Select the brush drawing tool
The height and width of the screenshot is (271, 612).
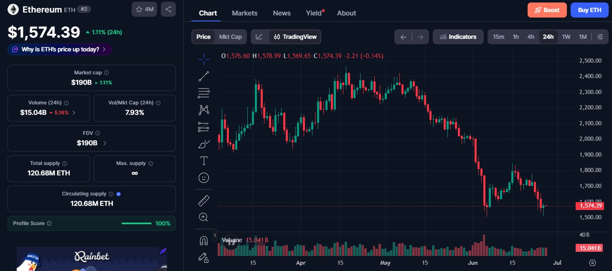pos(204,144)
